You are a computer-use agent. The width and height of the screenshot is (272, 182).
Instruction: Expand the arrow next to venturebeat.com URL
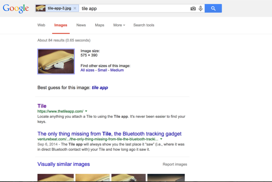[x=161, y=139]
